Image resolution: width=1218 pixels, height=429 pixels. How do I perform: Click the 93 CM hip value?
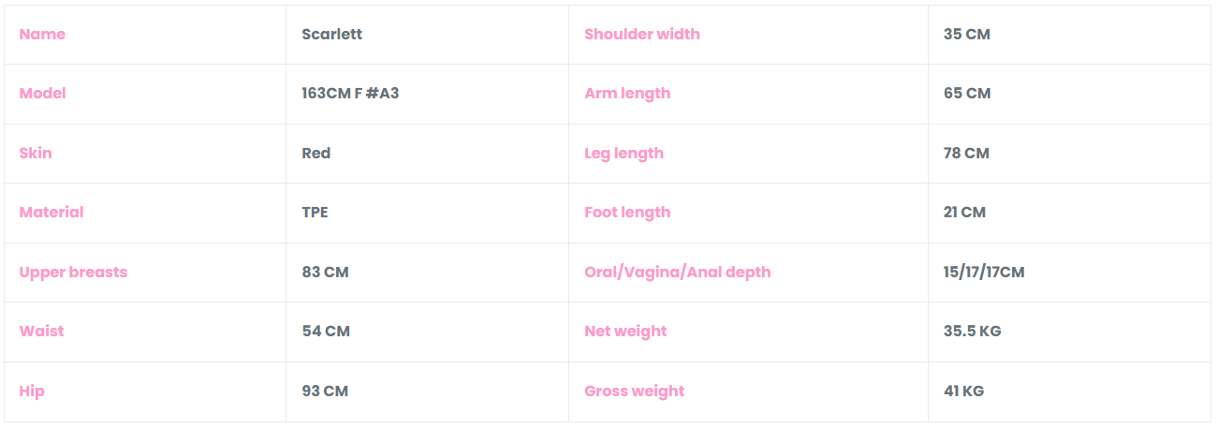pyautogui.click(x=325, y=392)
